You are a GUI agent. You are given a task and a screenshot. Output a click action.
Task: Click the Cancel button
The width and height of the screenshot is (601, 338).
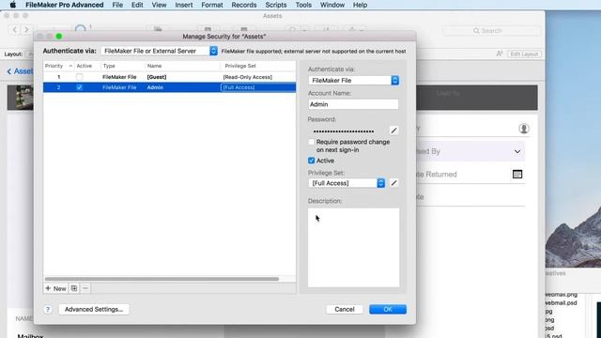click(x=345, y=309)
